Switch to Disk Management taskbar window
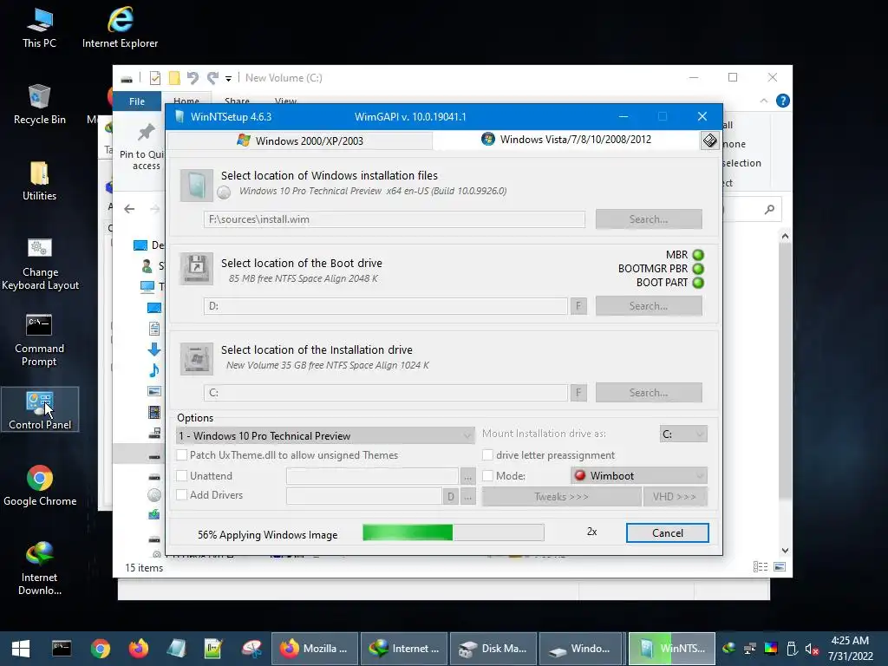888x666 pixels. (x=493, y=649)
